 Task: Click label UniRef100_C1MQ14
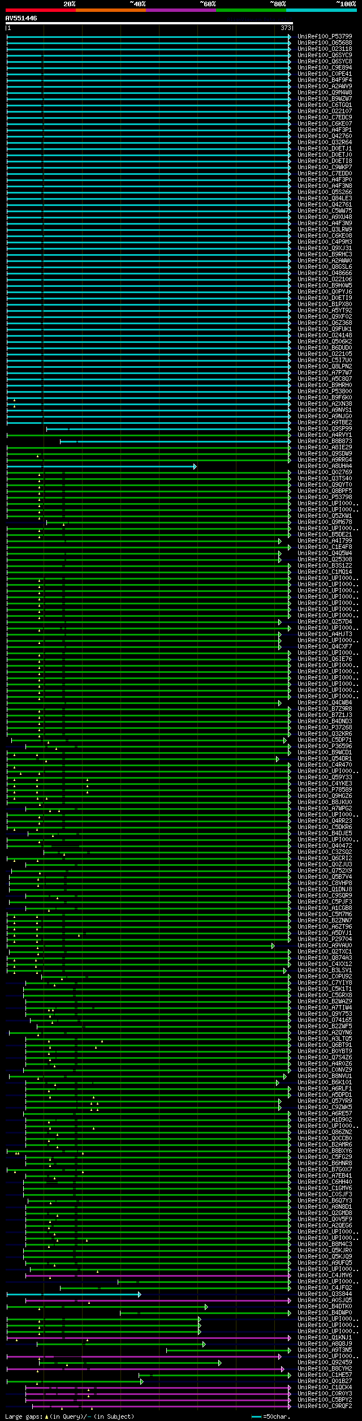pyautogui.click(x=325, y=572)
